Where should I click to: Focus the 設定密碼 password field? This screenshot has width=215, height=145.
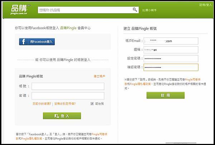(171, 59)
